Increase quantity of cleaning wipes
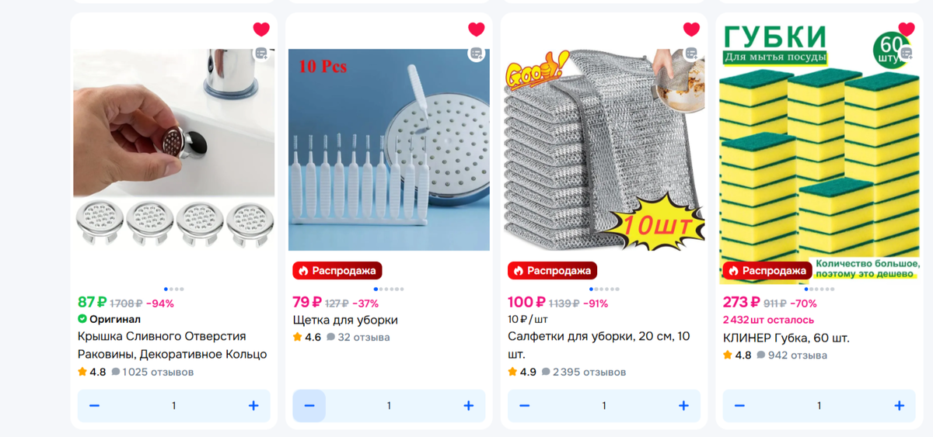The height and width of the screenshot is (437, 933). pyautogui.click(x=683, y=406)
